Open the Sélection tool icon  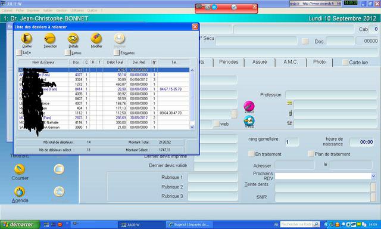50,38
